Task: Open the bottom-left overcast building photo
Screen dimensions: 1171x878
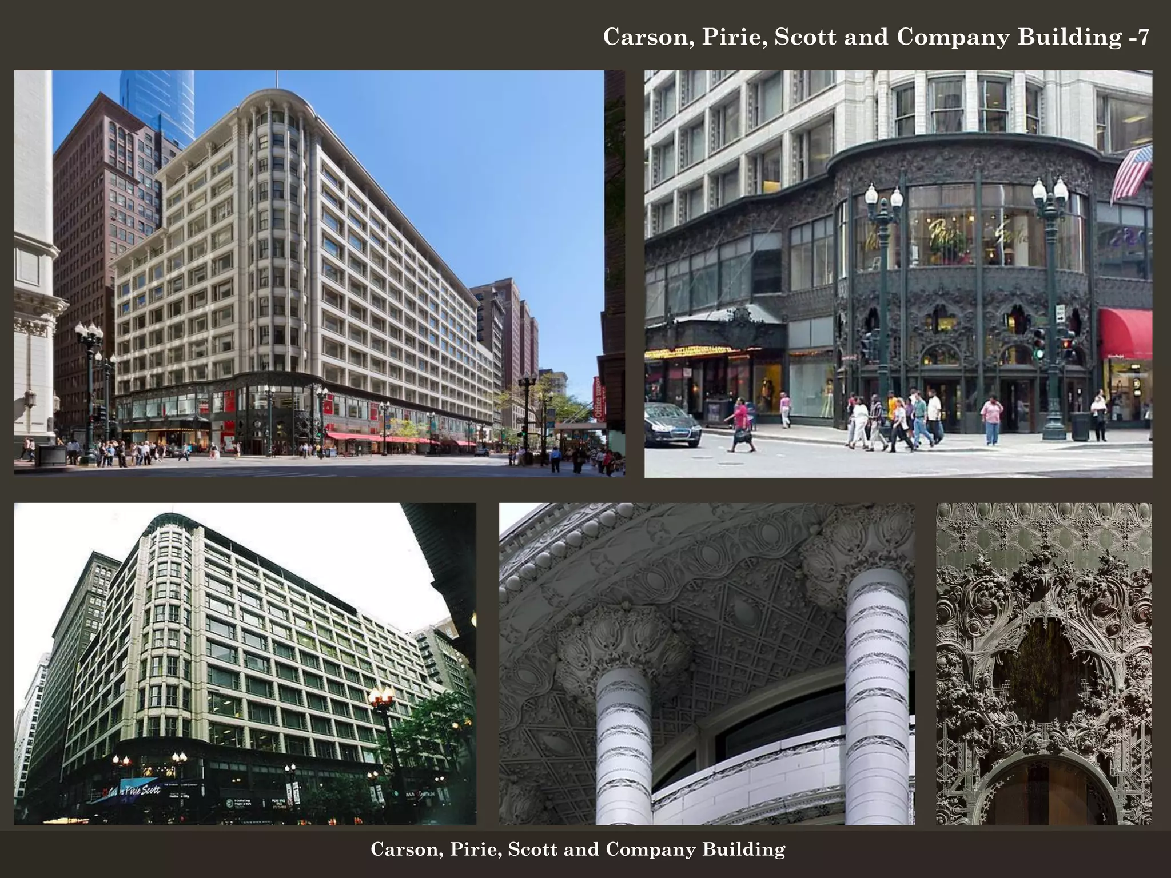Action: click(x=245, y=663)
